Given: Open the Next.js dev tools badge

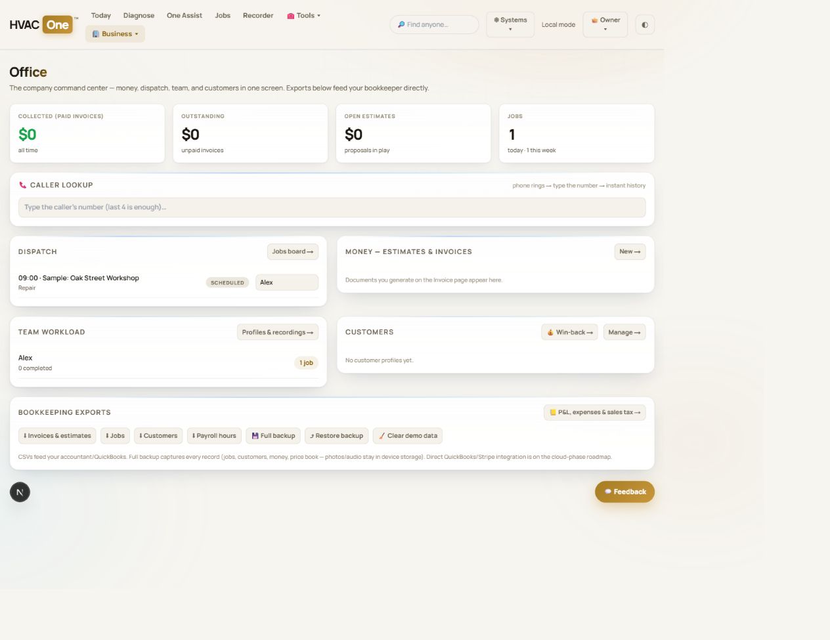Looking at the screenshot, I should click(20, 492).
